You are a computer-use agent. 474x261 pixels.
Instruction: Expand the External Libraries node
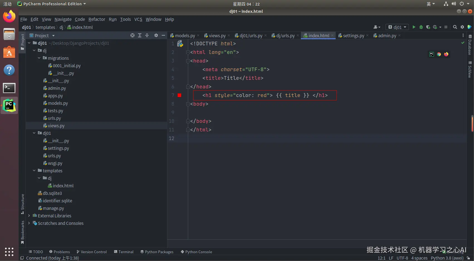pos(29,216)
